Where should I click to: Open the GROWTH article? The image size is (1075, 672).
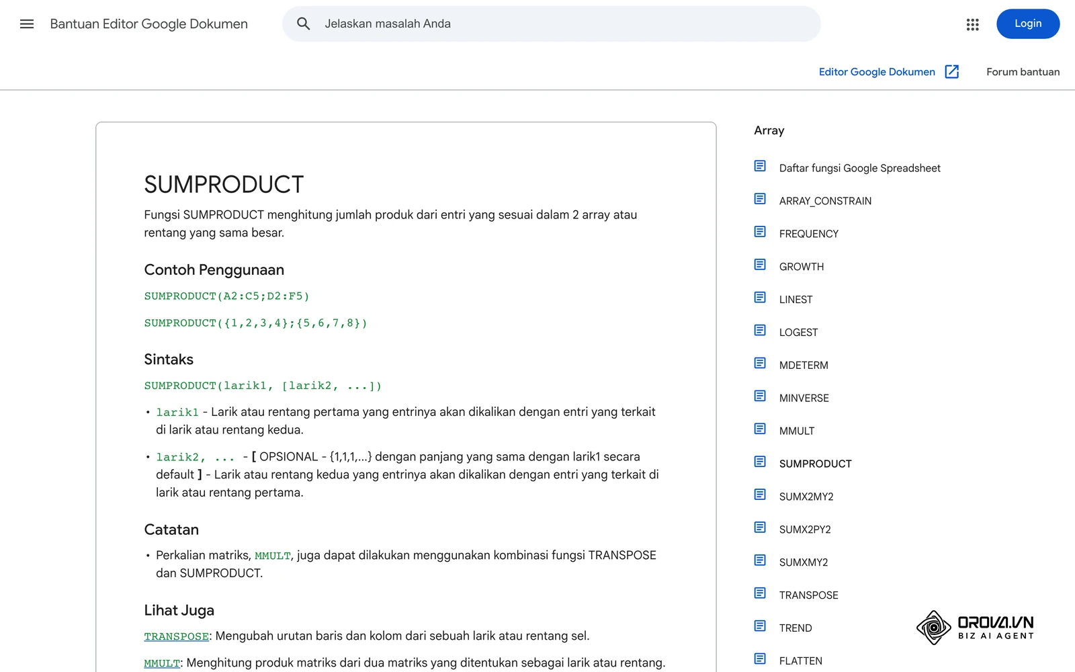802,267
